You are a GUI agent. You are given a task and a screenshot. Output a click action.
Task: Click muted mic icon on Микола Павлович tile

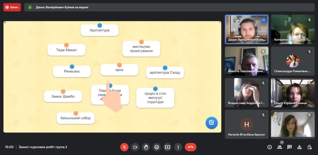(x=263, y=52)
